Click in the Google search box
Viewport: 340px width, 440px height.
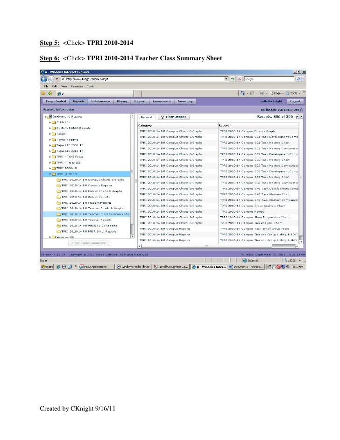269,79
